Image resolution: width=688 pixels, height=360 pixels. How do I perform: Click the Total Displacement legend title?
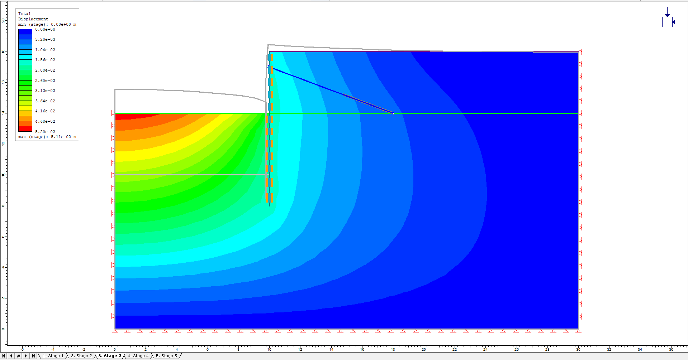(x=33, y=16)
